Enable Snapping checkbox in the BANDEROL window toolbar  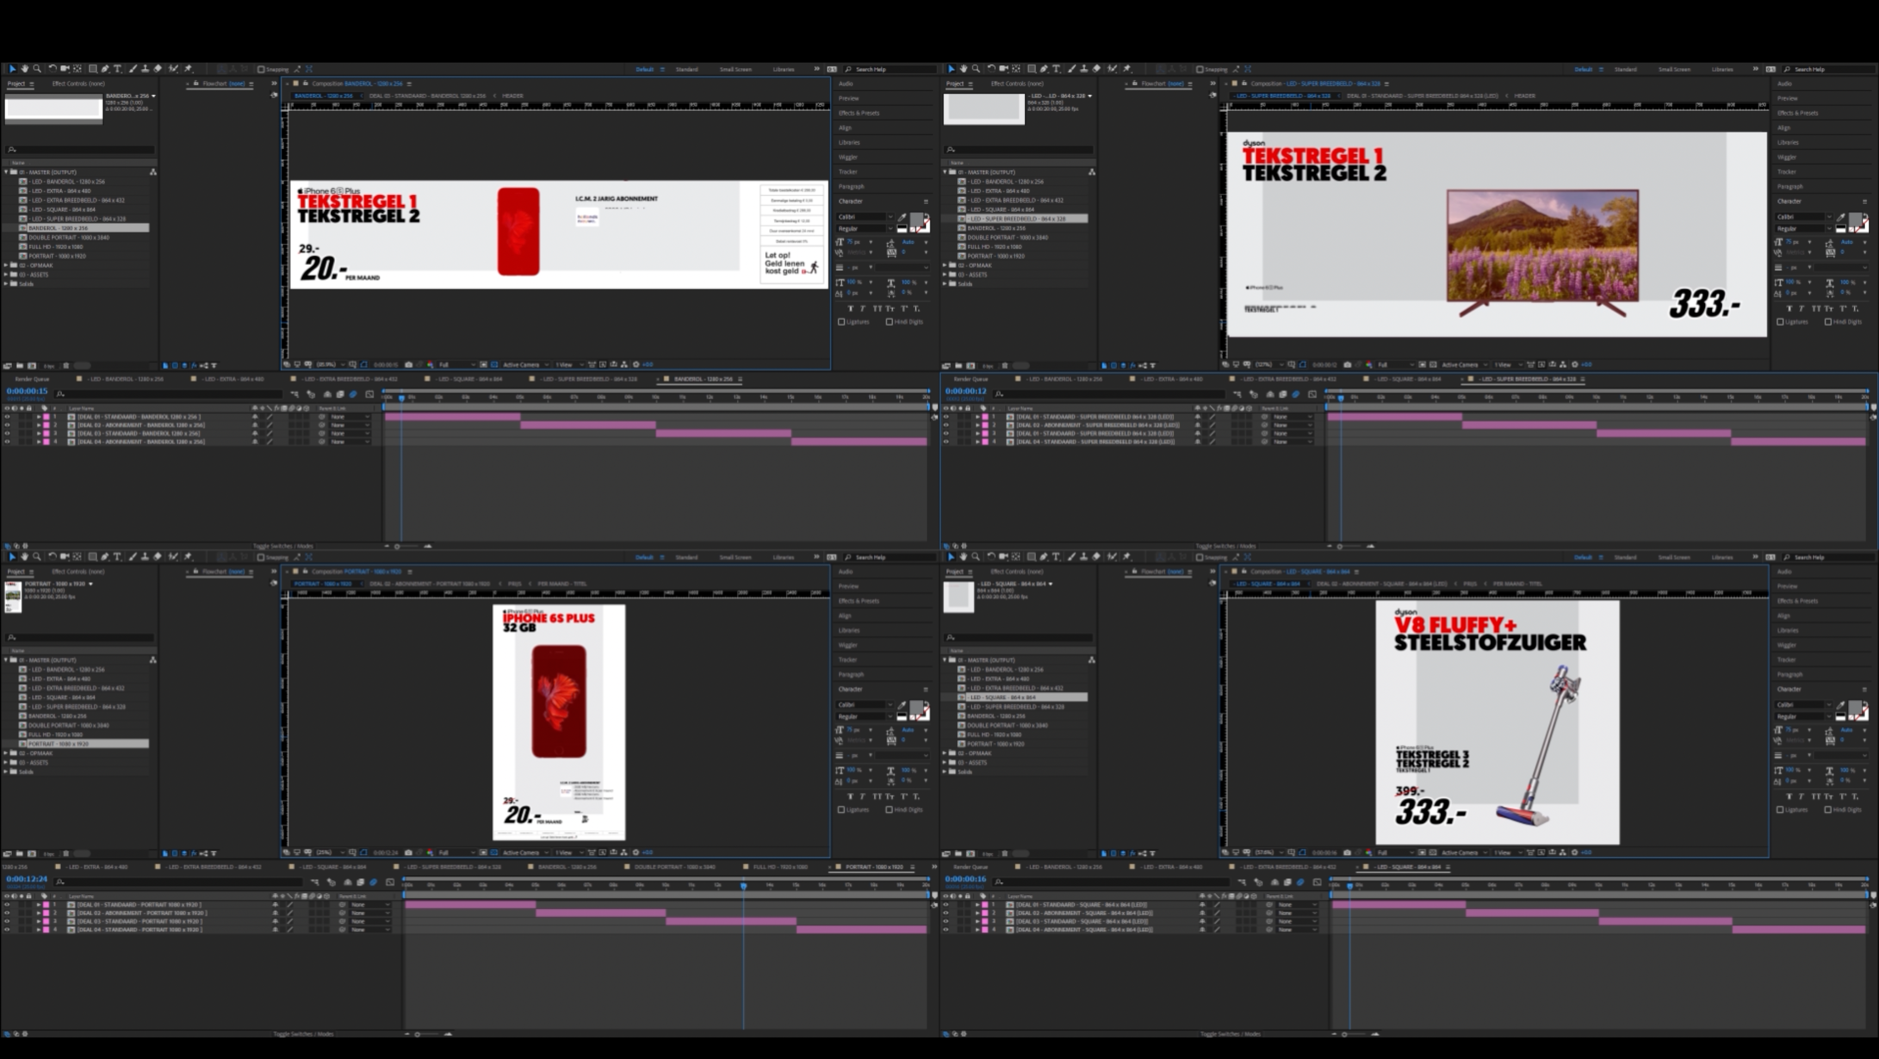click(261, 69)
